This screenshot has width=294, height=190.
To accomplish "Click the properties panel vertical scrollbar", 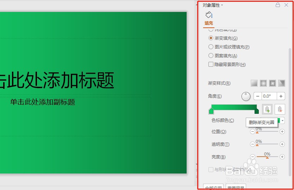I will point(290,112).
